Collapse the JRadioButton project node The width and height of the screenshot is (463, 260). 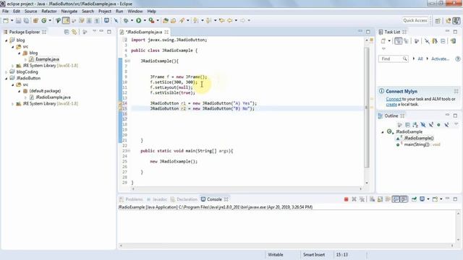pos(7,79)
